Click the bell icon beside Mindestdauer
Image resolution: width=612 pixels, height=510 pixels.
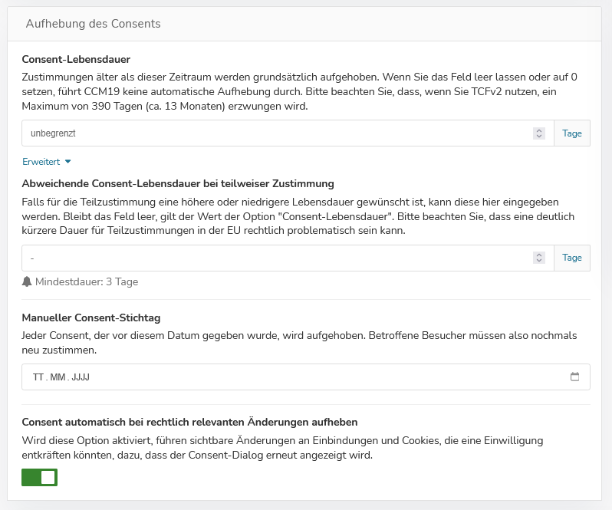click(x=28, y=281)
